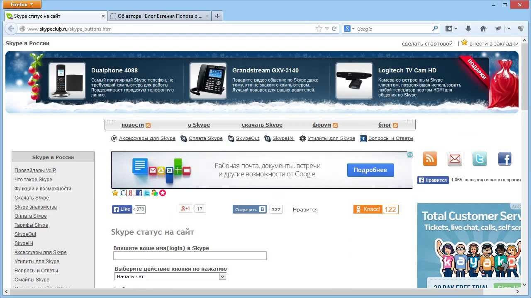Image resolution: width=531 pixels, height=298 pixels.
Task: Click the large Facebook 'f' icon
Action: coord(504,159)
